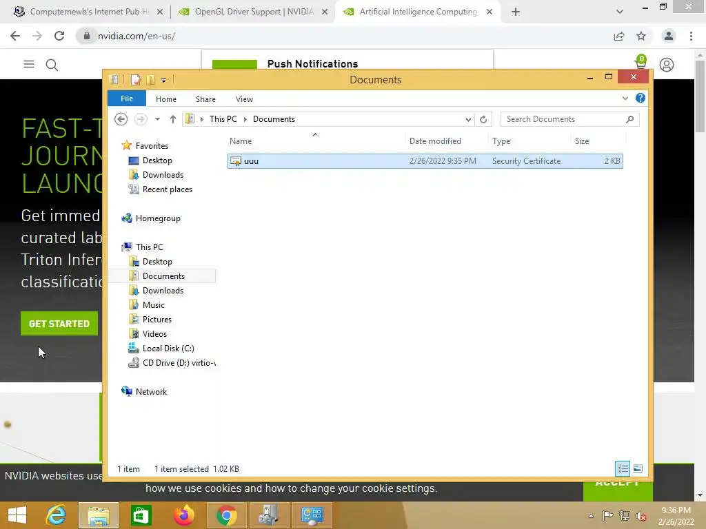Open Windows Store taskbar icon
This screenshot has width=706, height=529.
tap(141, 515)
